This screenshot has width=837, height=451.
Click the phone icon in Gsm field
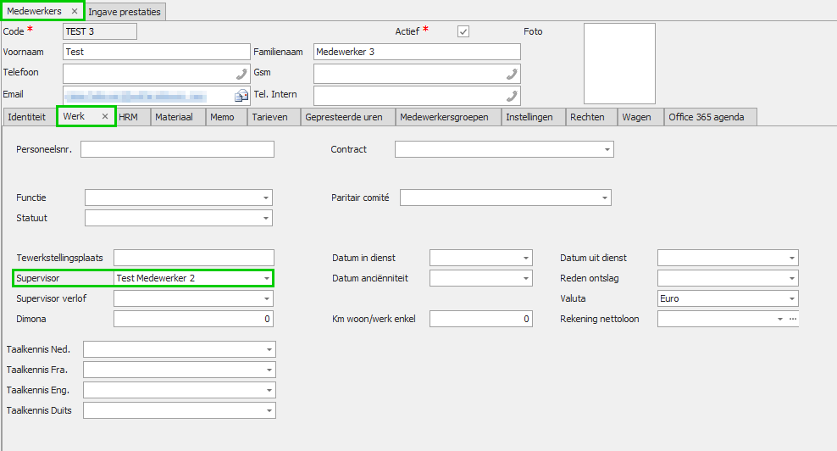pyautogui.click(x=512, y=74)
